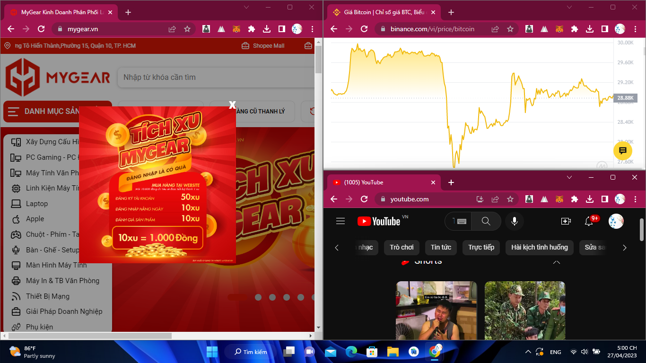This screenshot has height=363, width=646.
Task: Start YouTube voice search microphone
Action: 515,221
